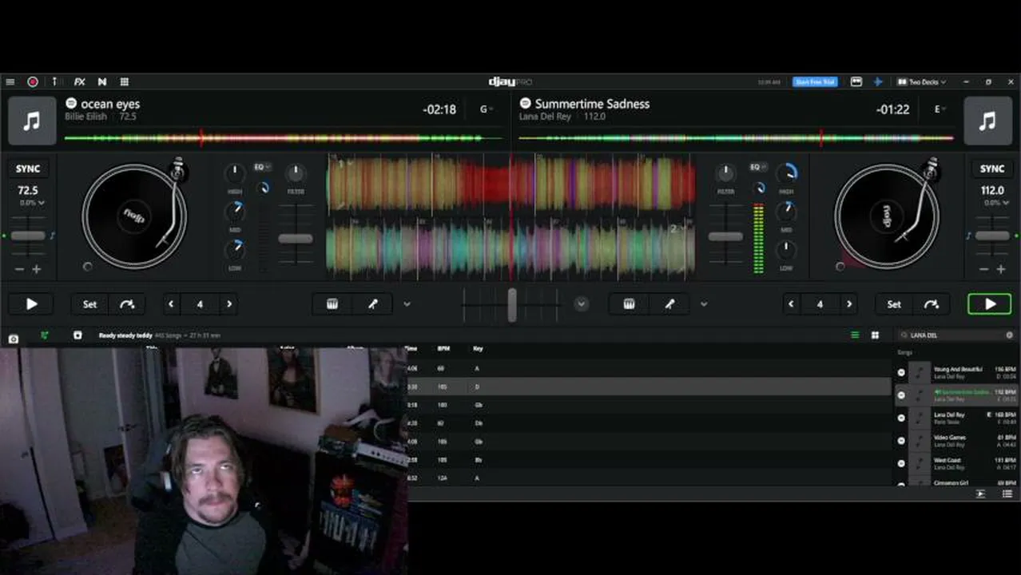Open the Neural Mix panel

tap(102, 81)
